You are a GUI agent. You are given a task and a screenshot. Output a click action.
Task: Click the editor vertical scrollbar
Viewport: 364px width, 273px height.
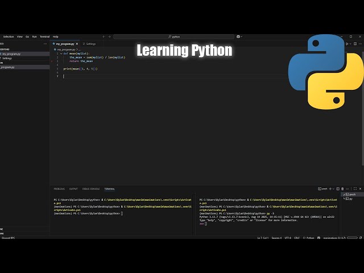tap(363, 109)
